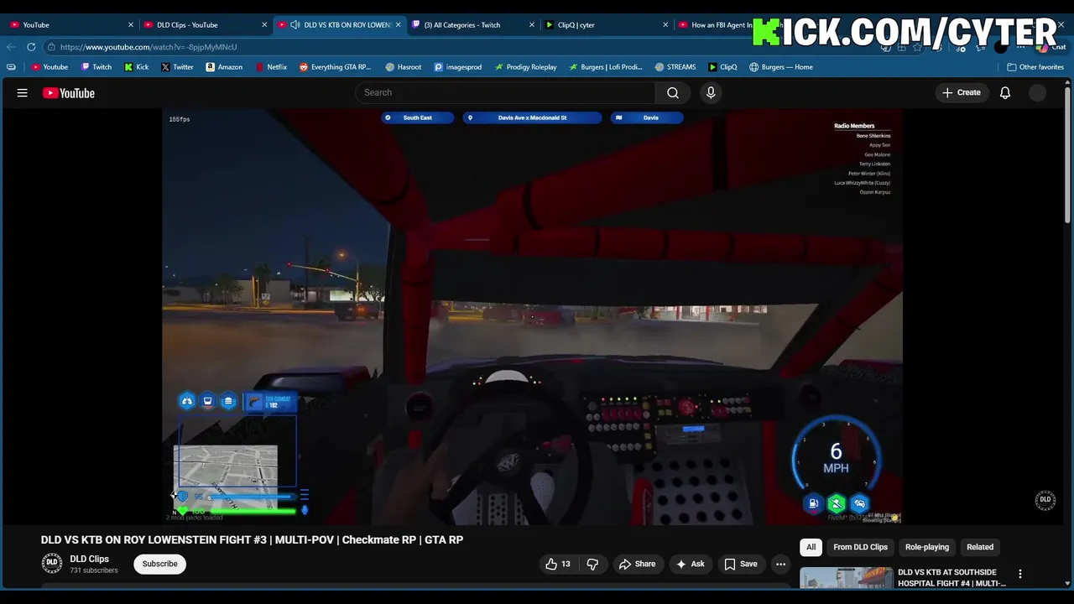Screen dimensions: 1074x604
Task: Click the YouTube search magnifier button
Action: [x=673, y=93]
